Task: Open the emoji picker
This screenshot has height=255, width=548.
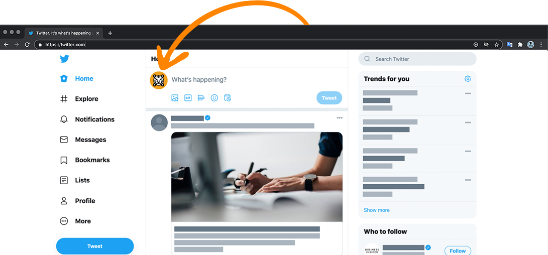Action: (214, 98)
